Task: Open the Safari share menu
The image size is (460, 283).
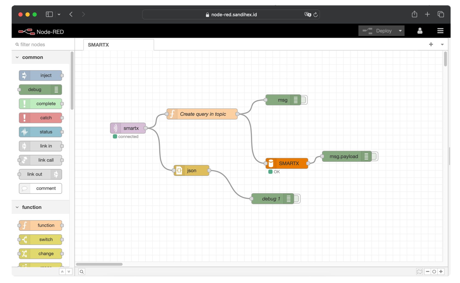Action: pyautogui.click(x=415, y=14)
